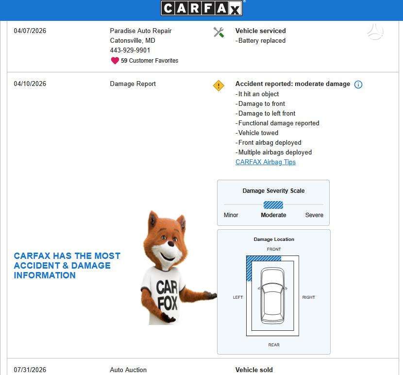Screen dimensions: 403x375
Task: Click the Damage Severity Scale title
Action: coord(273,191)
